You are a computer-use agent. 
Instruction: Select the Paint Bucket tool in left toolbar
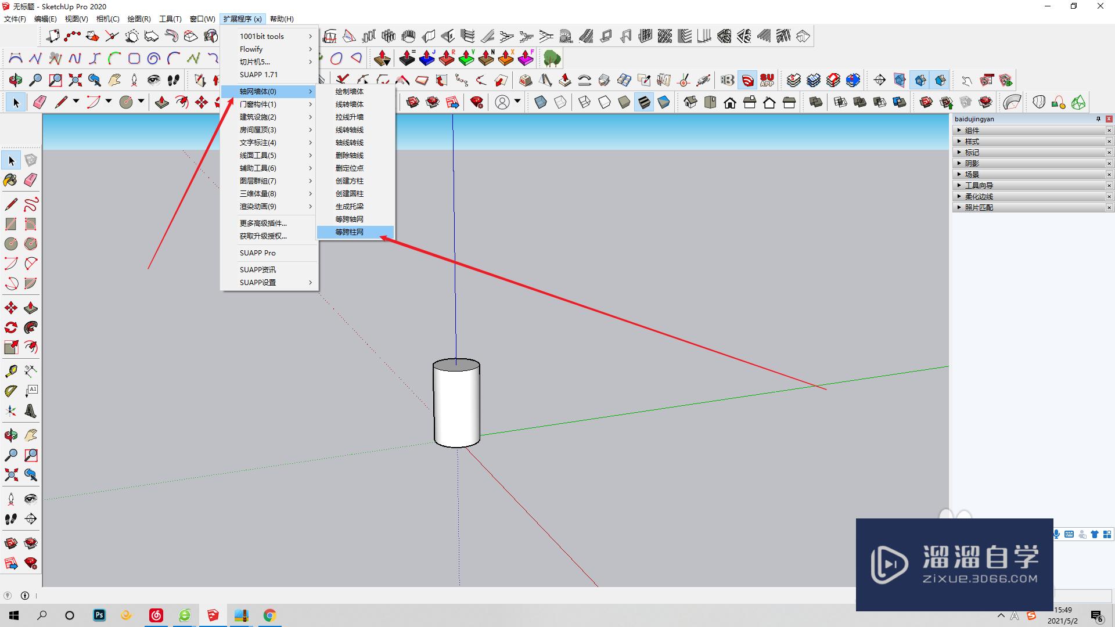(10, 180)
